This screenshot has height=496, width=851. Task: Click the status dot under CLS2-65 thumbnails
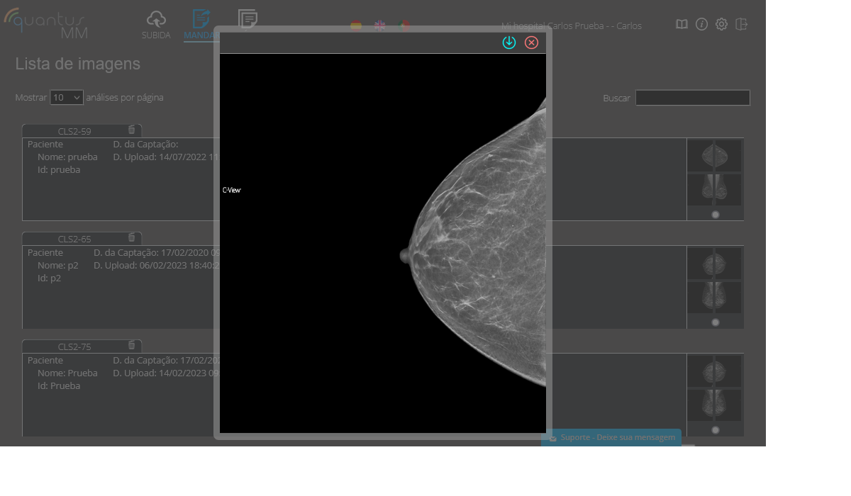715,322
